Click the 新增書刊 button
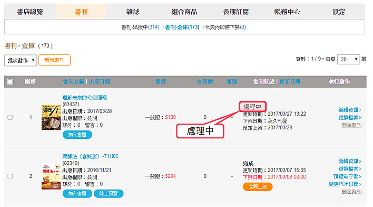Viewport: 373px width, 207px height. pyautogui.click(x=54, y=60)
